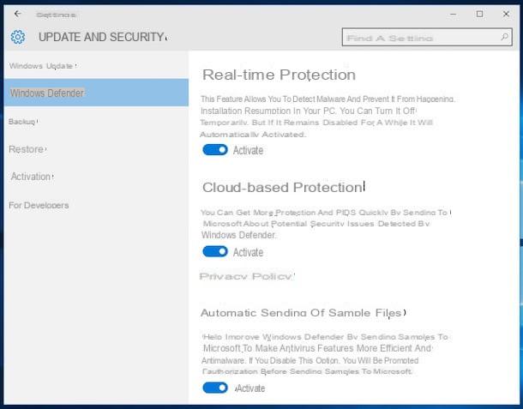Open the Settings gear icon
This screenshot has width=523, height=409.
tap(18, 37)
